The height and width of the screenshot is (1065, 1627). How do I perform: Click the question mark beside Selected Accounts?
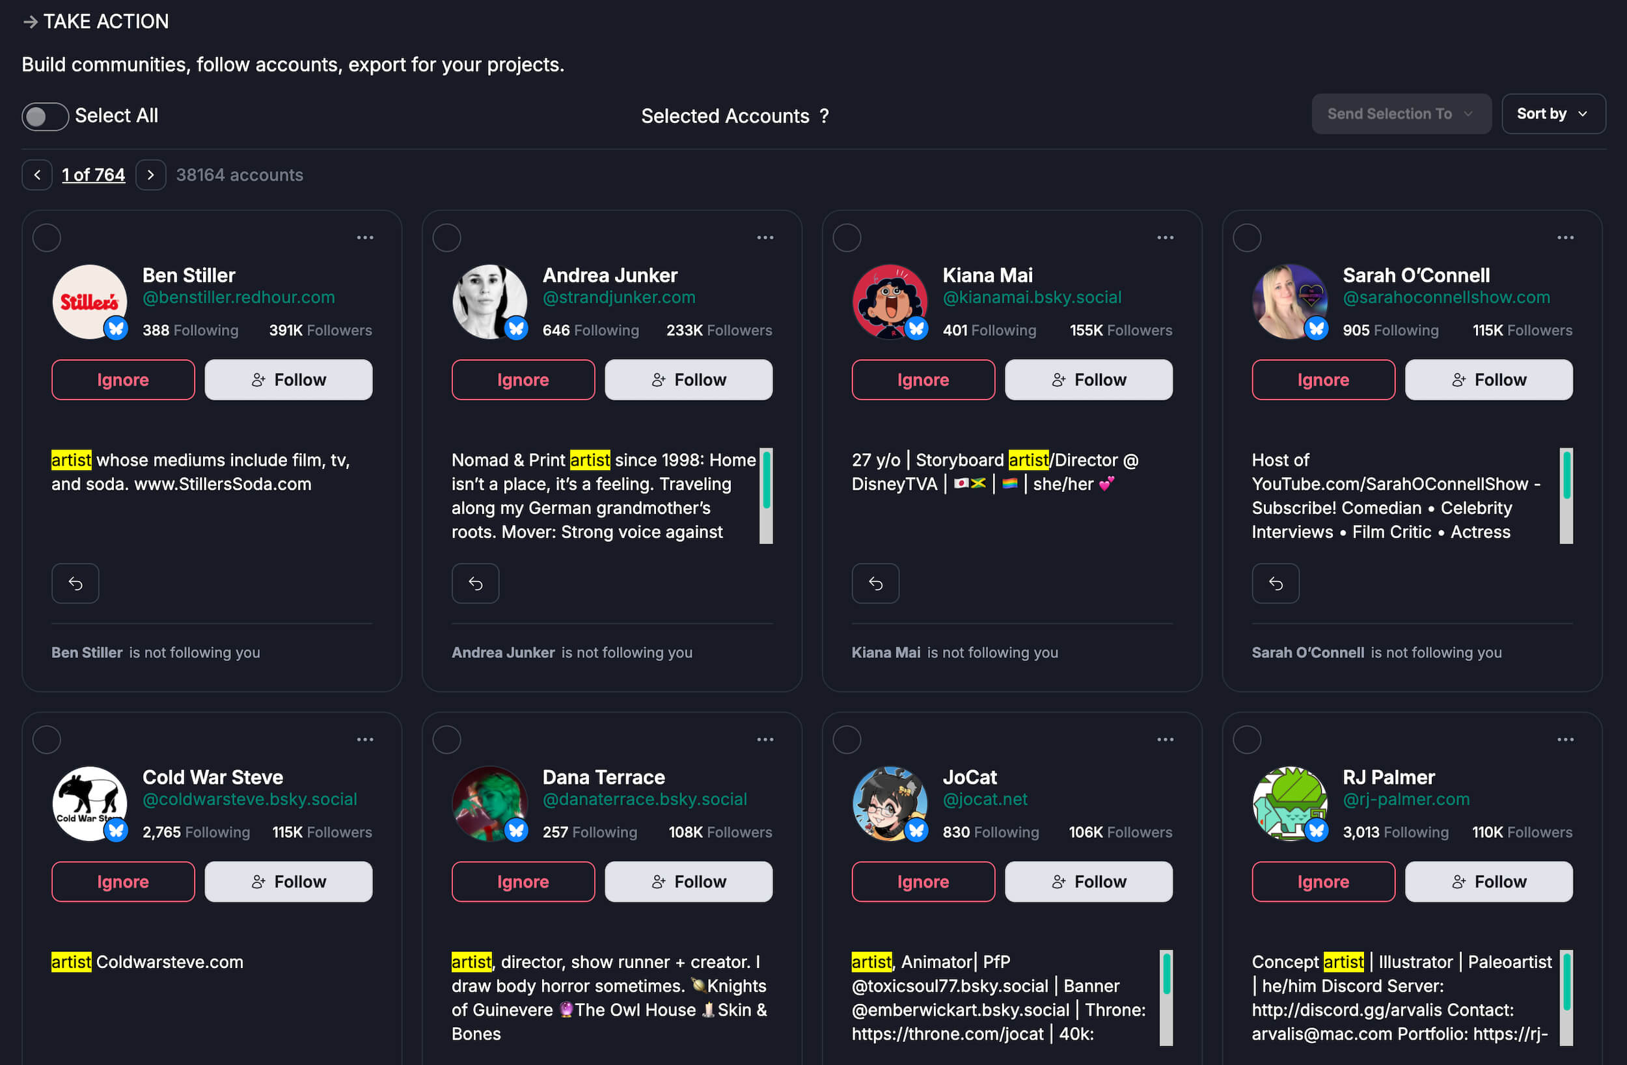pos(825,116)
